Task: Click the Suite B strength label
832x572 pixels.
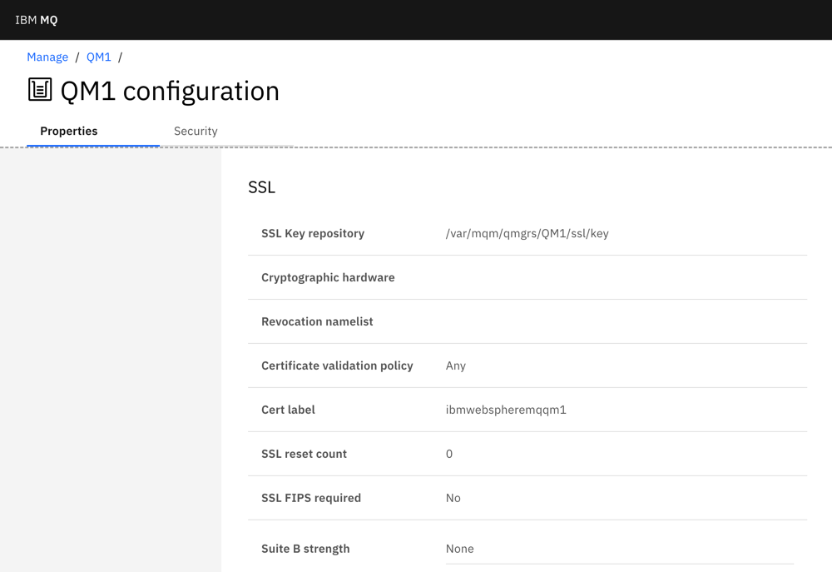Action: coord(305,550)
